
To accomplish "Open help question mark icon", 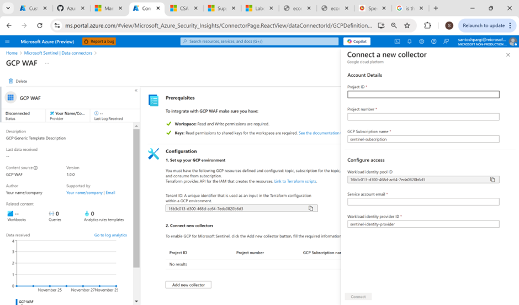I will 433,41.
